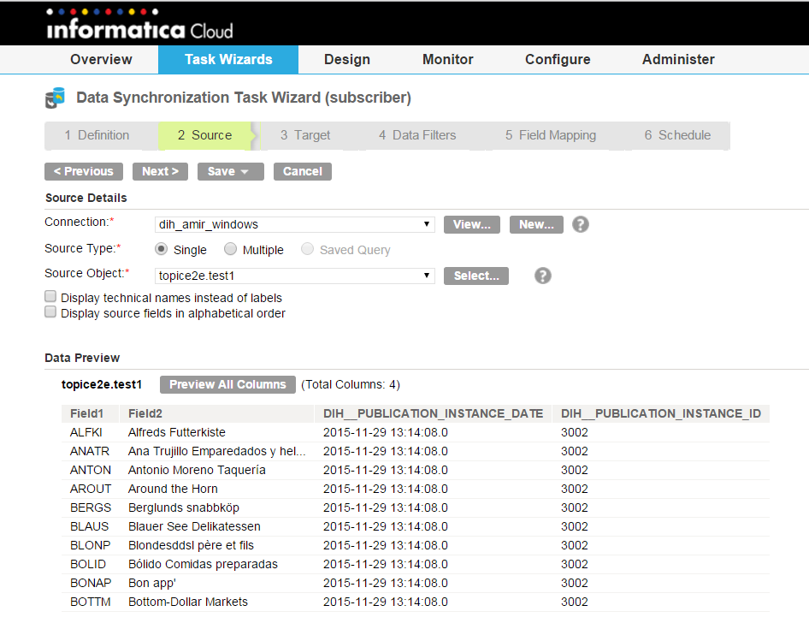Click the ANATR cell
Image resolution: width=809 pixels, height=635 pixels.
(x=90, y=451)
